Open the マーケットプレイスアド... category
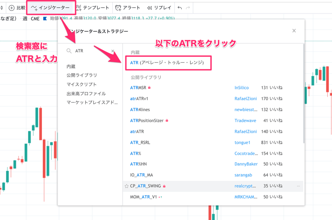Screen dimensions: 332x220 pyautogui.click(x=92, y=103)
